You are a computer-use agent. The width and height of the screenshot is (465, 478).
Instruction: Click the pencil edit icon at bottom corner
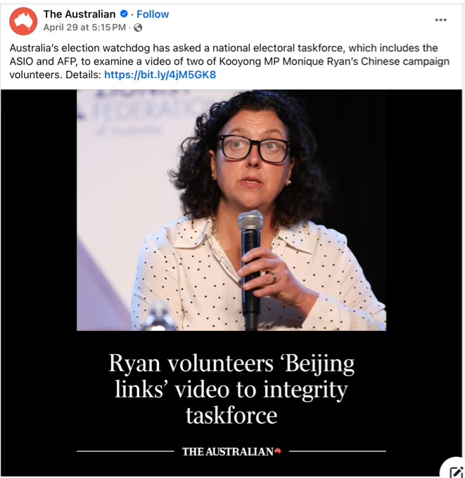coord(456,470)
